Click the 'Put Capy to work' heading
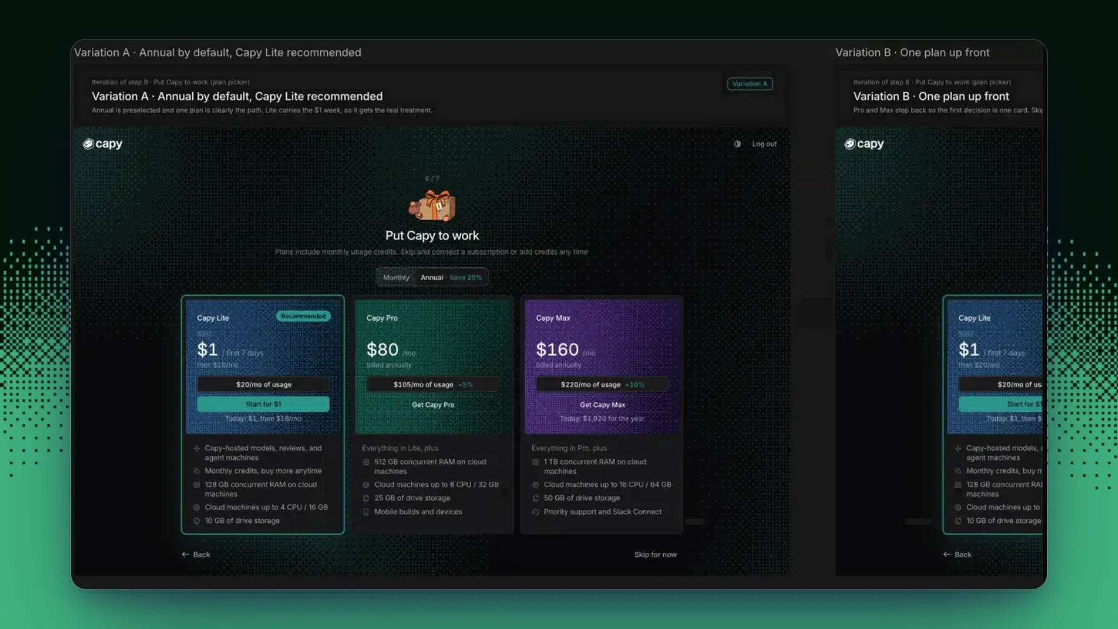Image resolution: width=1118 pixels, height=629 pixels. [432, 235]
